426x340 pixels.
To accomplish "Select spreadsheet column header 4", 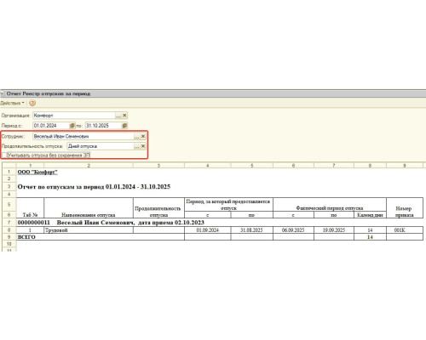I will click(x=208, y=165).
